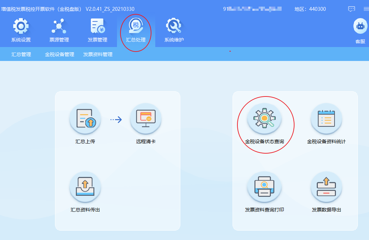This screenshot has width=369, height=240.
Task: Click the 远程清卡 label
Action: pyautogui.click(x=146, y=141)
